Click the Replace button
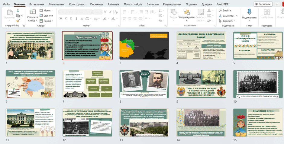The height and width of the screenshot is (144, 284). click(228, 16)
